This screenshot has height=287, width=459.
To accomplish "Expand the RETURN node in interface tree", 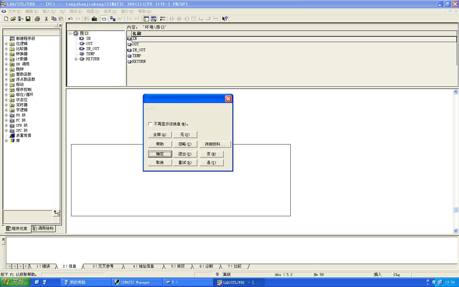I will click(x=76, y=59).
